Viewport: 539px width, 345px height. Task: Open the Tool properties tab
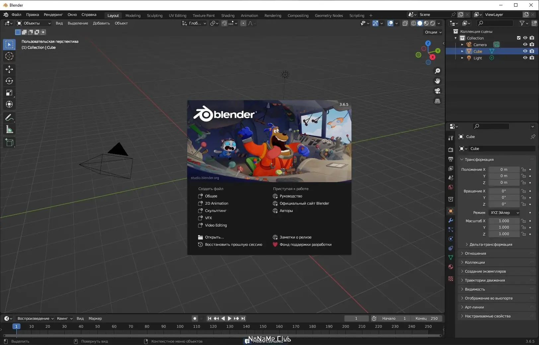tap(451, 138)
